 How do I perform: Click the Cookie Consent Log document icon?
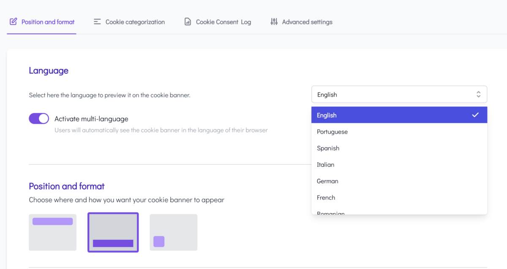click(x=188, y=22)
